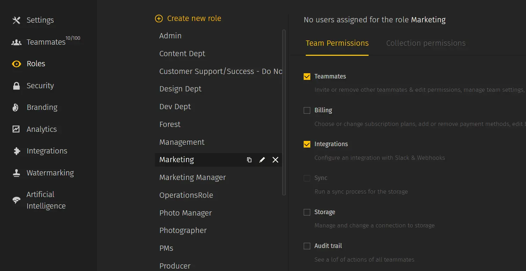Viewport: 526px width, 271px height.
Task: Open Integrations via the plug icon
Action: (16, 151)
